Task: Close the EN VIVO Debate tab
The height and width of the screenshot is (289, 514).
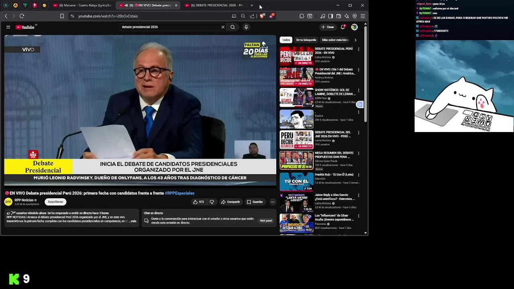Action: pos(176,5)
